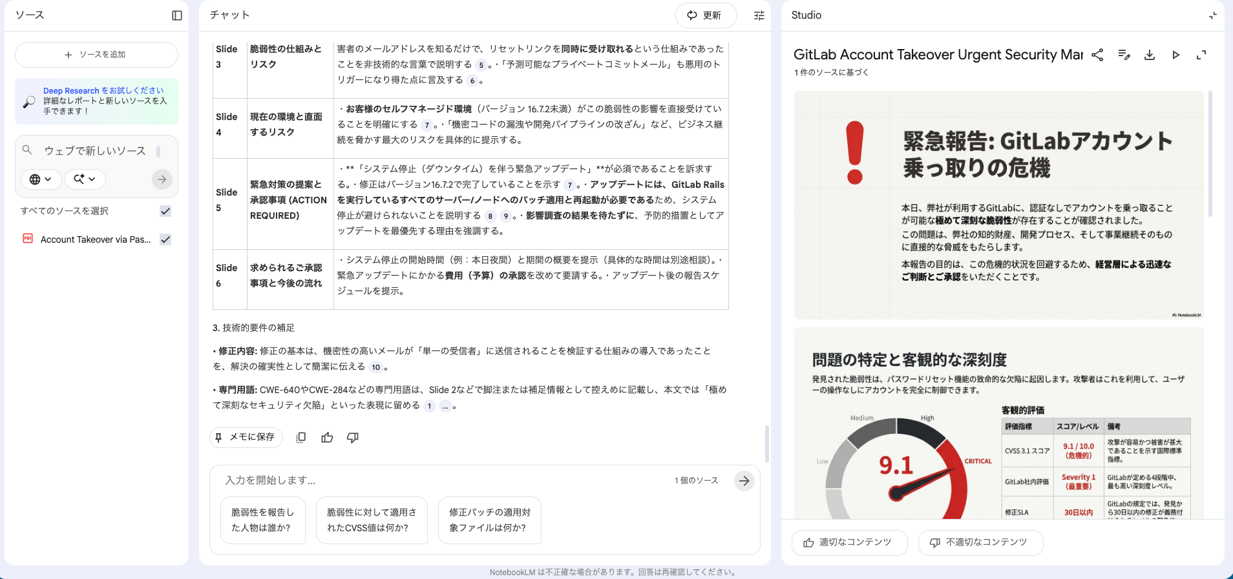Click the チャット panel title
This screenshot has height=579, width=1233.
click(229, 15)
